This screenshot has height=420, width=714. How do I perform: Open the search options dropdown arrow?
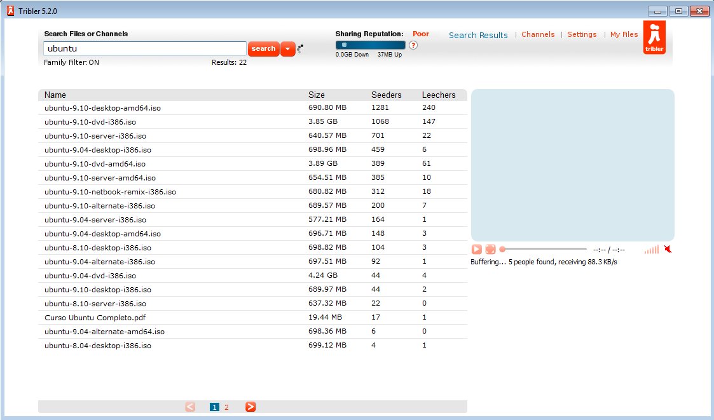coord(288,49)
